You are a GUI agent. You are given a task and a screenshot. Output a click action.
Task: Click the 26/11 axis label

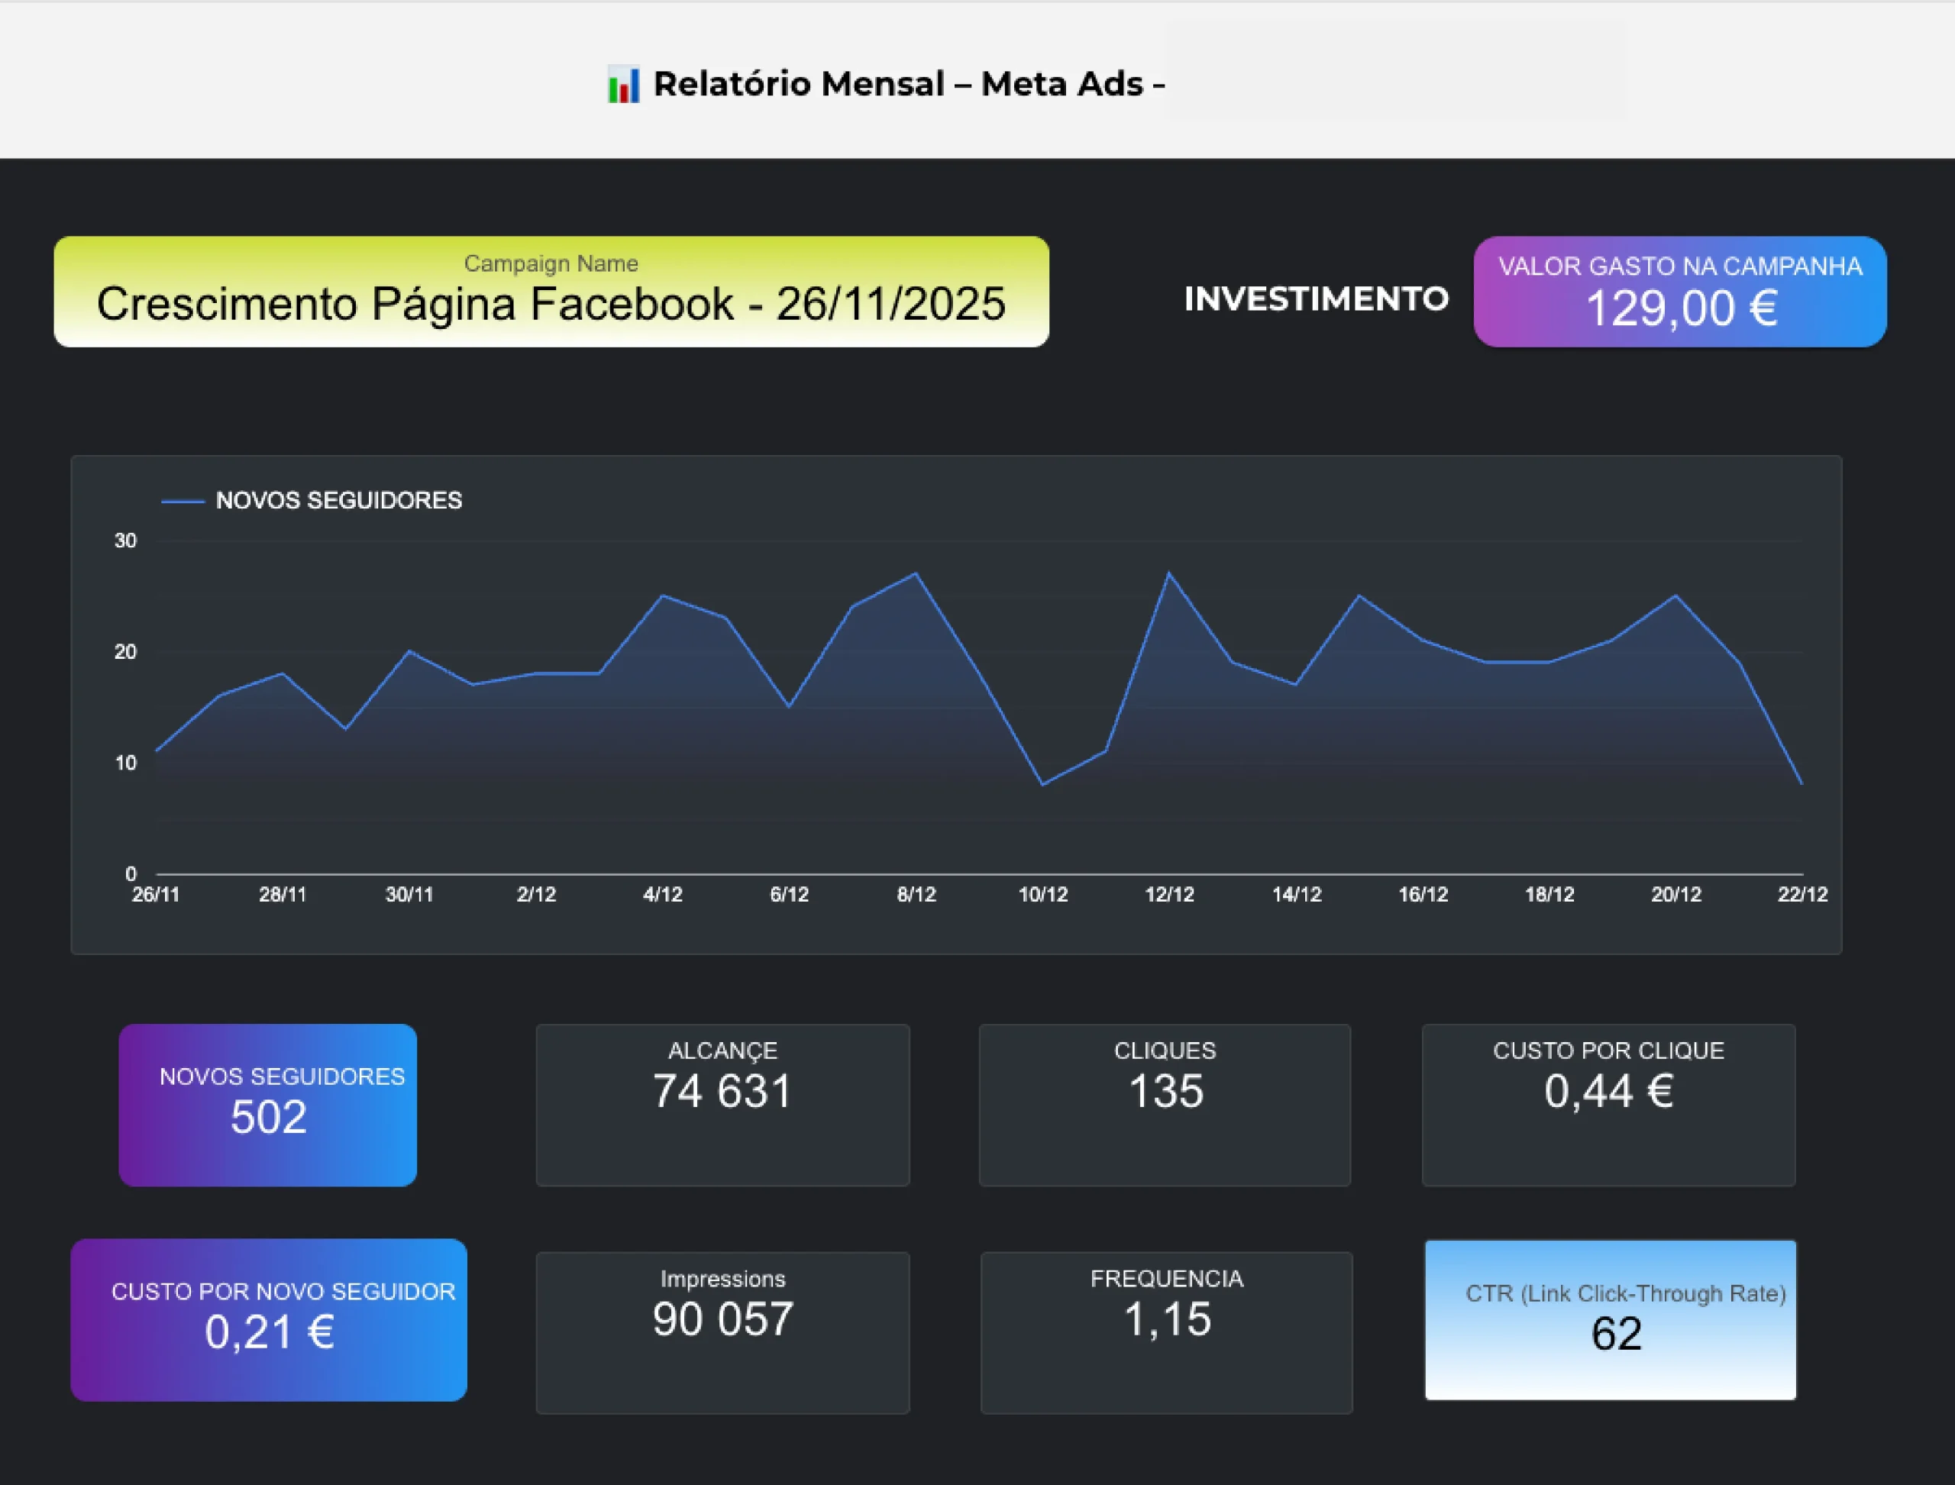[x=156, y=895]
